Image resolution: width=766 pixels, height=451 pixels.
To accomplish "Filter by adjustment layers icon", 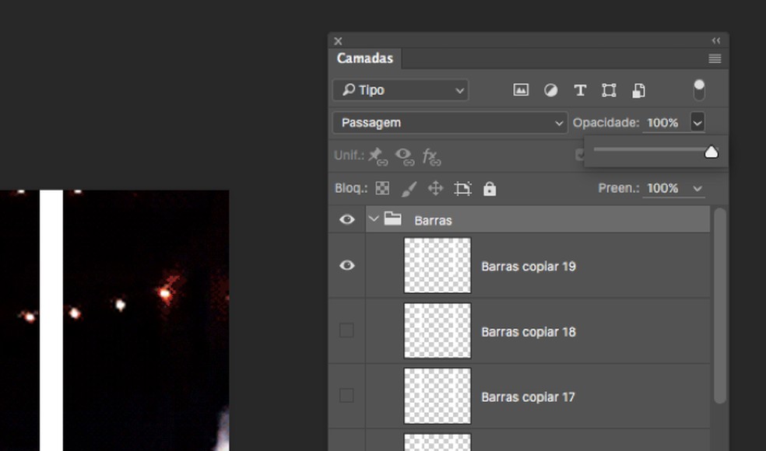I will tap(550, 90).
